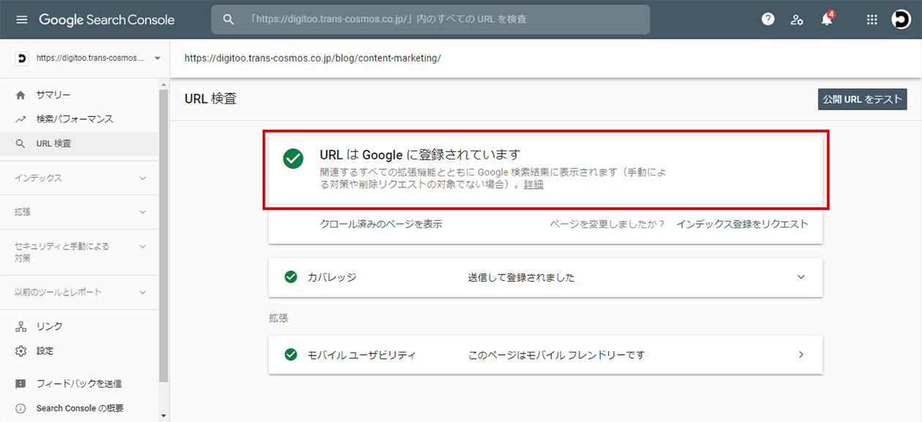Screen dimensions: 922x422
Task: Click the gear icon beside 設定
Action: pyautogui.click(x=20, y=351)
